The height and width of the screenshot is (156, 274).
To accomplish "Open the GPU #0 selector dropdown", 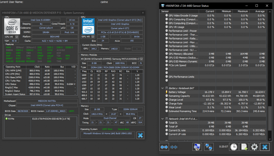I will [93, 37].
